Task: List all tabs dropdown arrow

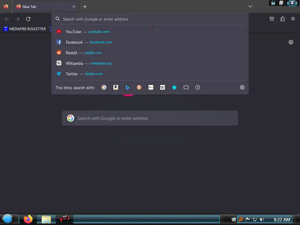Action: pyautogui.click(x=250, y=6)
